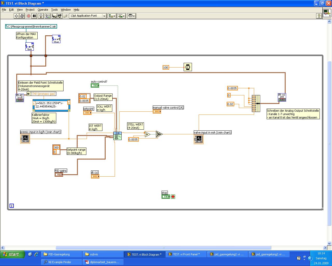Switch to TEST.vi Front Panel taskbar button
This screenshot has width=332, height=266.
pos(186,254)
